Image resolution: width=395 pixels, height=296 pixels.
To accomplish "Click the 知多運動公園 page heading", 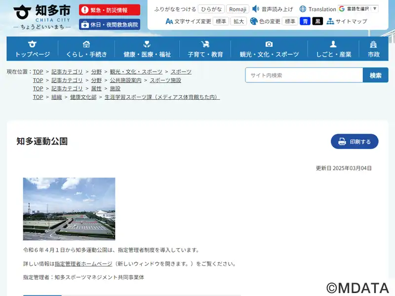I will tap(42, 141).
